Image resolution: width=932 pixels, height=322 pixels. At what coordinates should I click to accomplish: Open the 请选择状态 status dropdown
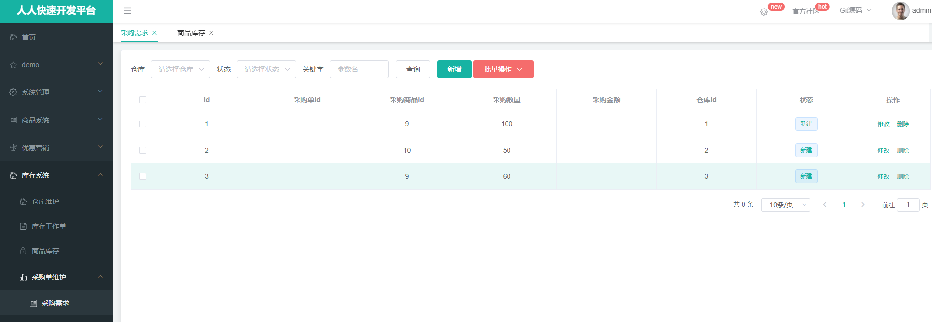tap(266, 69)
